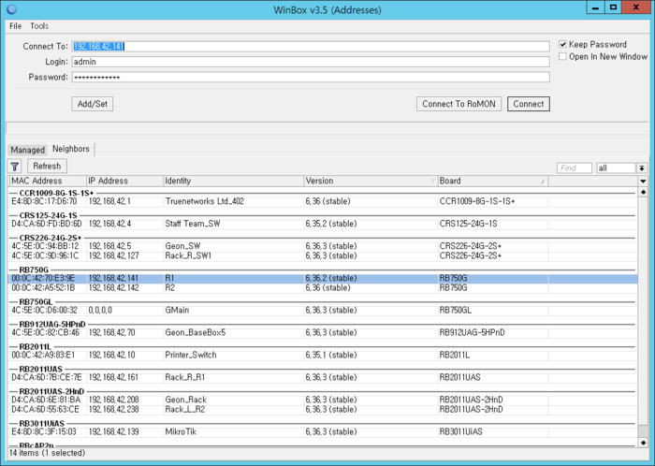Viewport: 655px width, 466px height.
Task: Switch to the Managed tab
Action: [27, 150]
